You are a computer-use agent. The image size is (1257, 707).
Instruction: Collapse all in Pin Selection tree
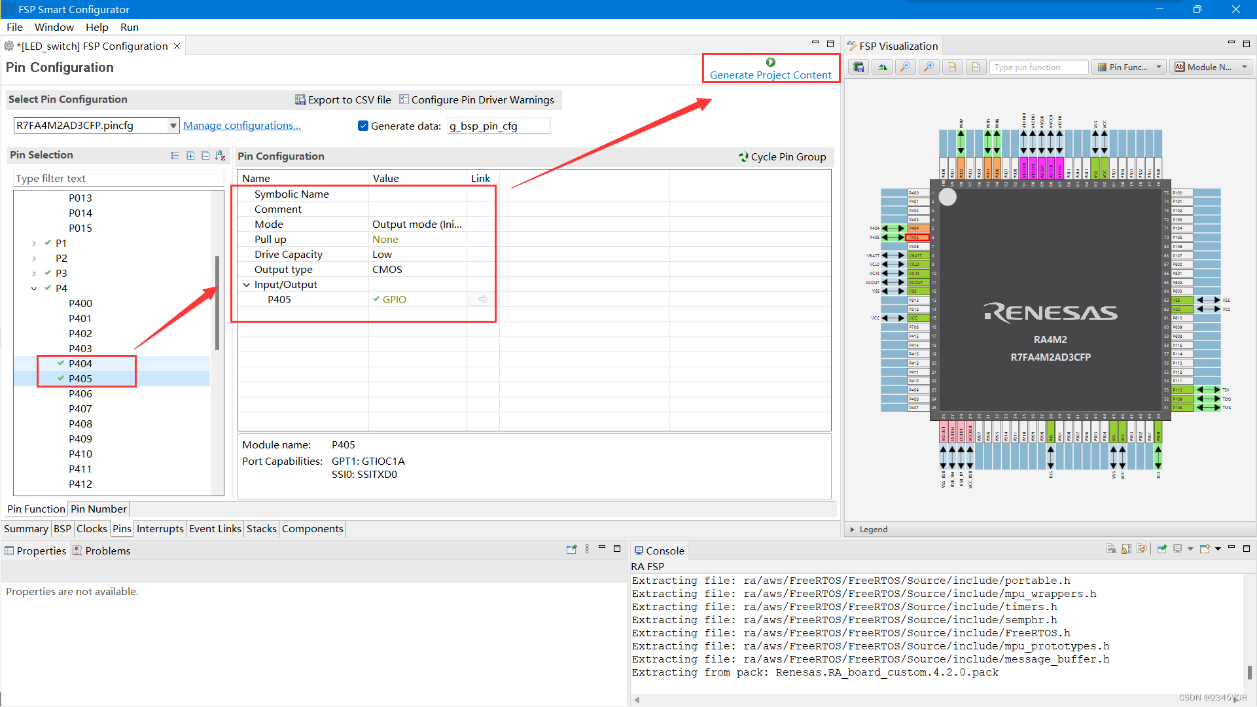[x=205, y=156]
